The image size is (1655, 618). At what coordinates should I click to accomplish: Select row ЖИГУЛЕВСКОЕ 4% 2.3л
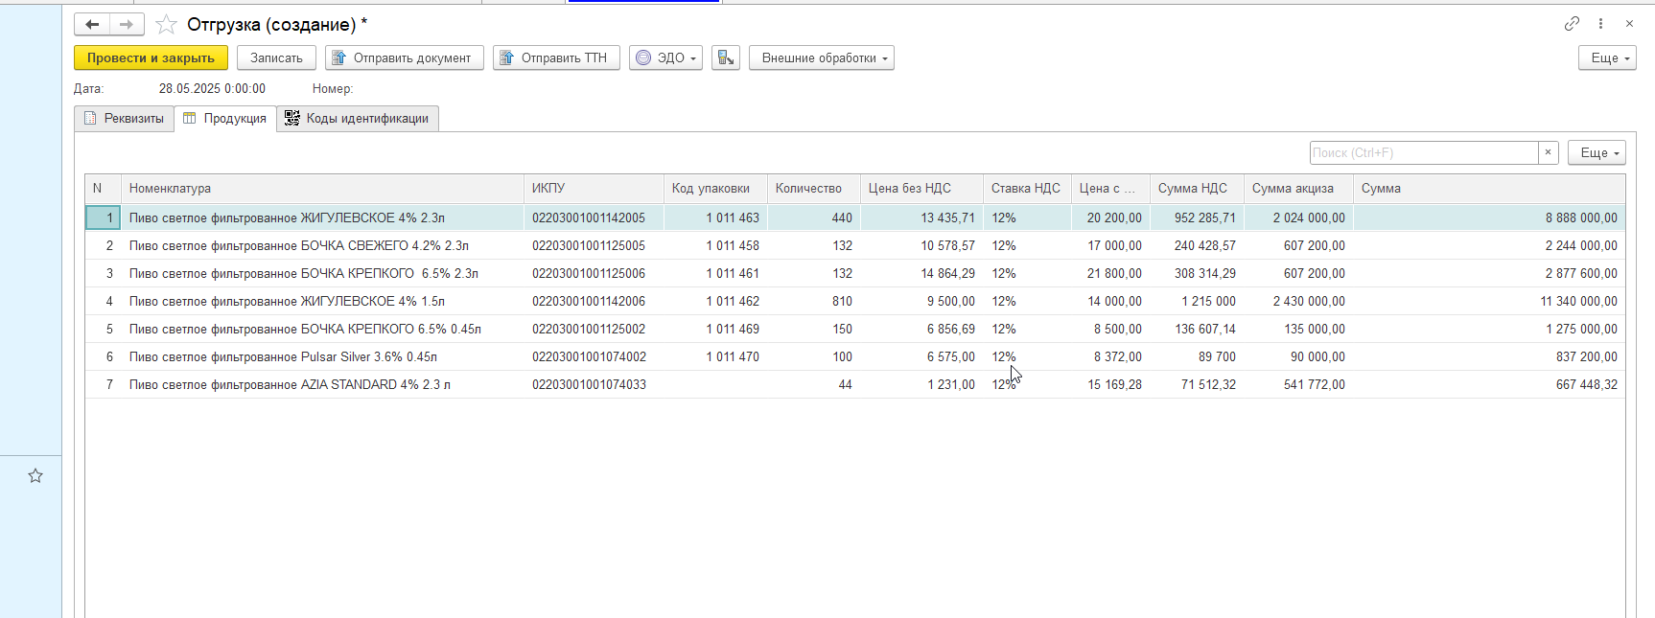[855, 217]
